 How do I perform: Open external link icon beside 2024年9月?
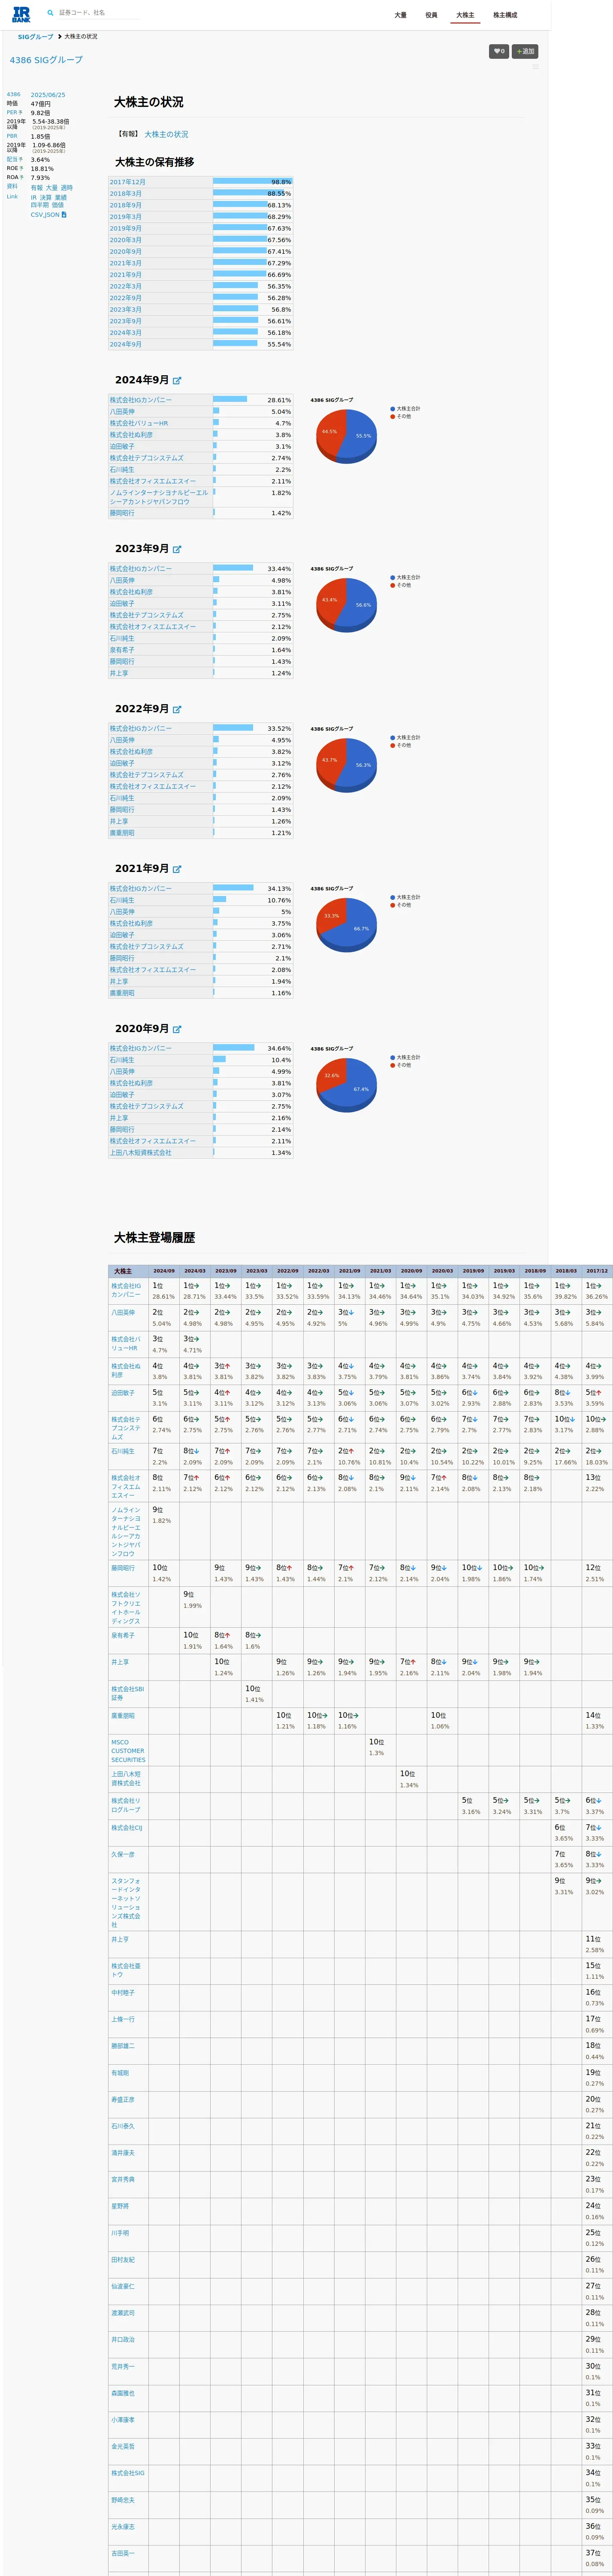pos(177,380)
